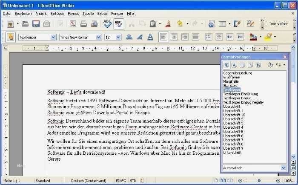Open the New document dropdown arrow
Screen dimensions: 298x185
click(18, 23)
